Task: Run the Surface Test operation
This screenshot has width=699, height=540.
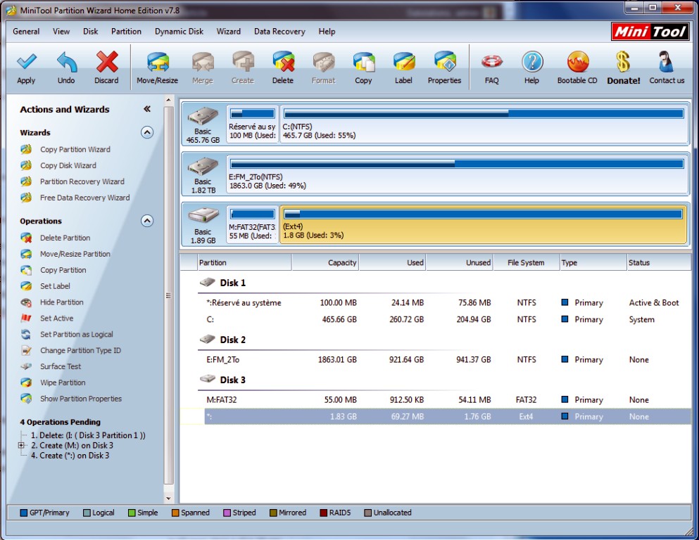Action: 61,366
